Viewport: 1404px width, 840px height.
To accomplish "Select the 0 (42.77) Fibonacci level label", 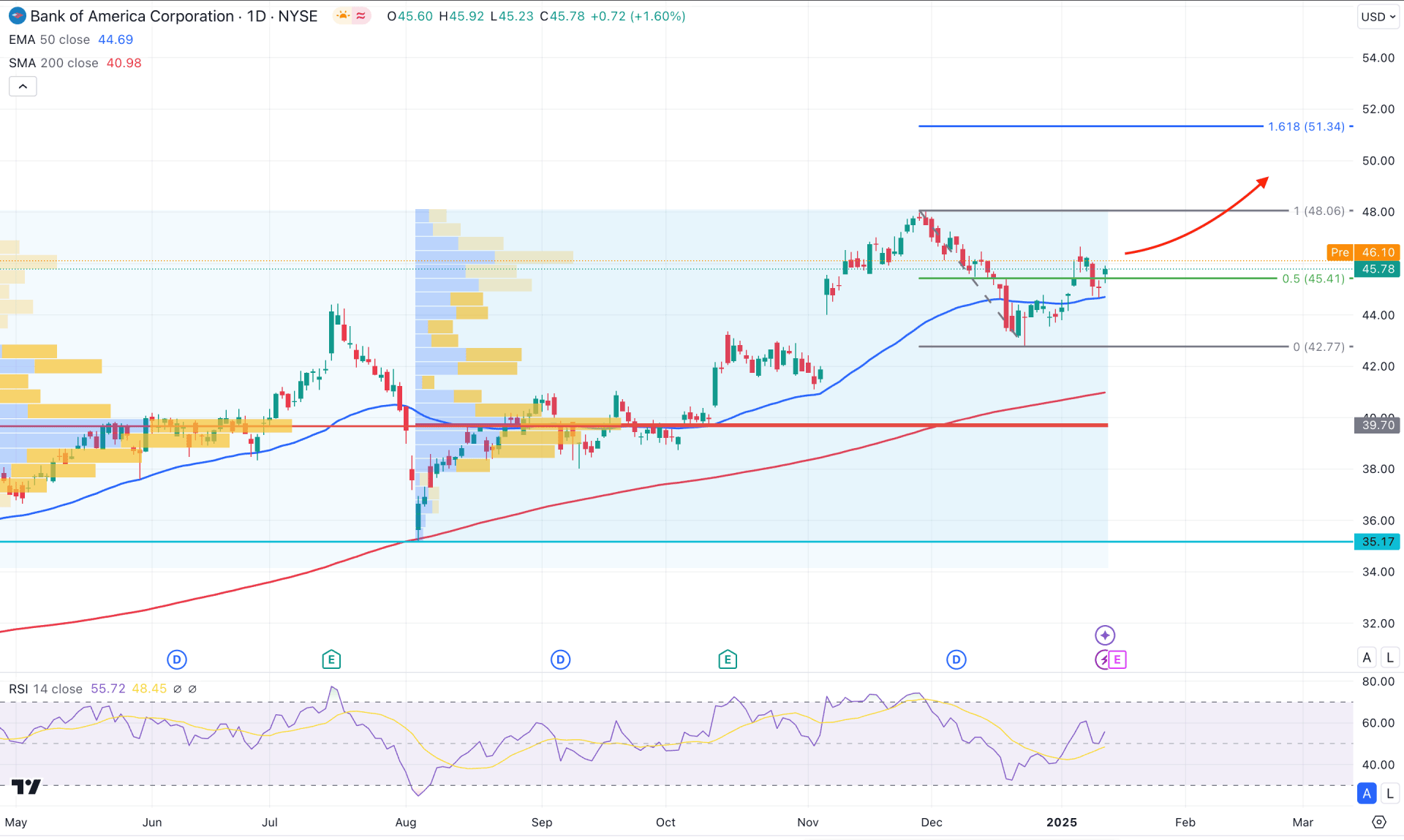I will tap(1319, 347).
